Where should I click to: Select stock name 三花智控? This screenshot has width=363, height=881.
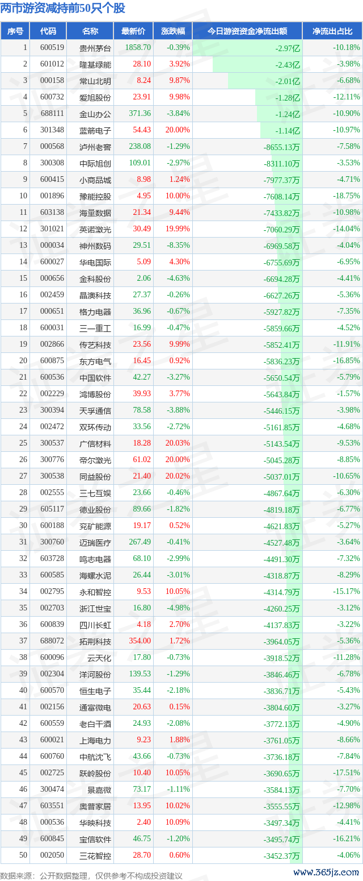95,855
